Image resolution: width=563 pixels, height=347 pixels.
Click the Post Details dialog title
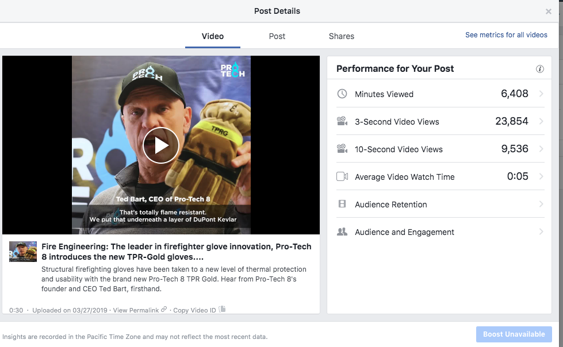point(277,11)
